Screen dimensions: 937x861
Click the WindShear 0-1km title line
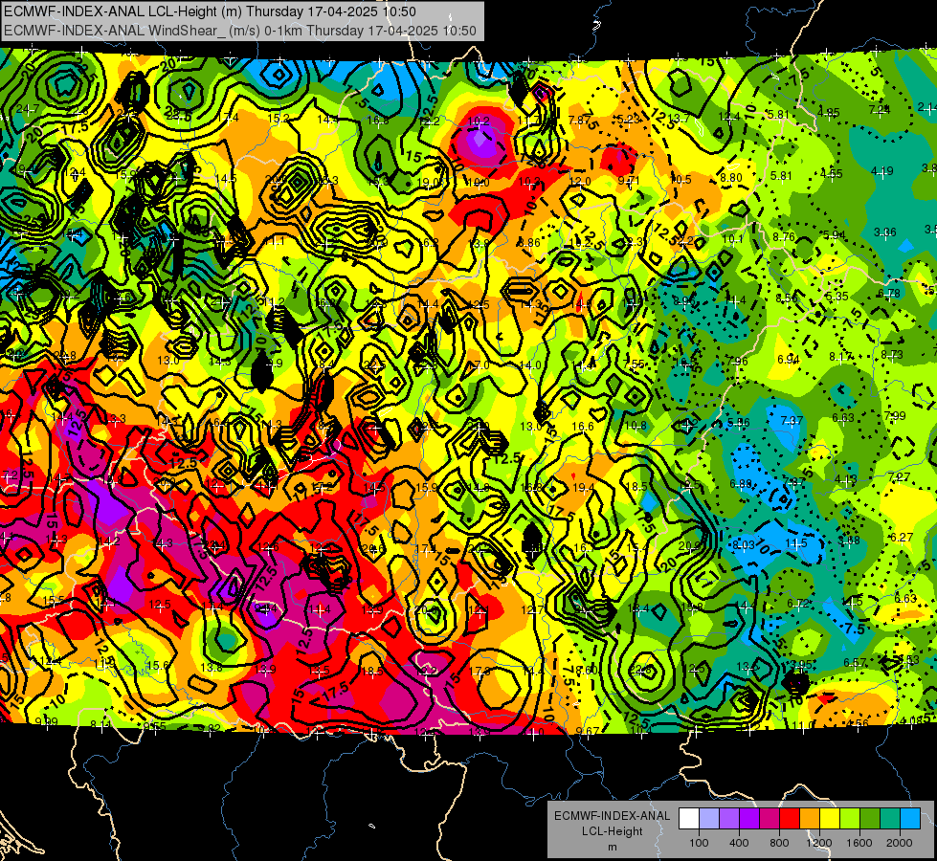239,31
